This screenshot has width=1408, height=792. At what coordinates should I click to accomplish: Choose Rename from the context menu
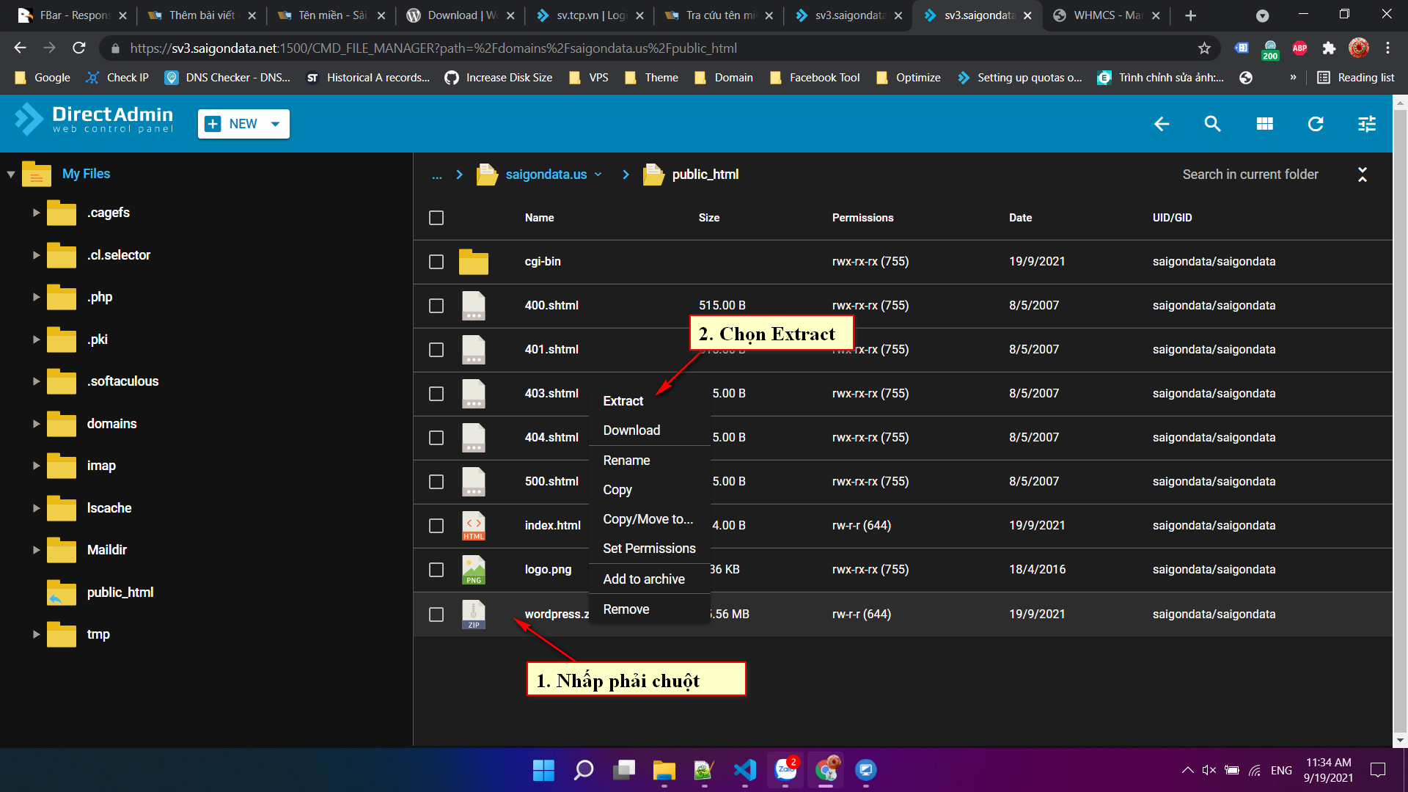point(626,461)
